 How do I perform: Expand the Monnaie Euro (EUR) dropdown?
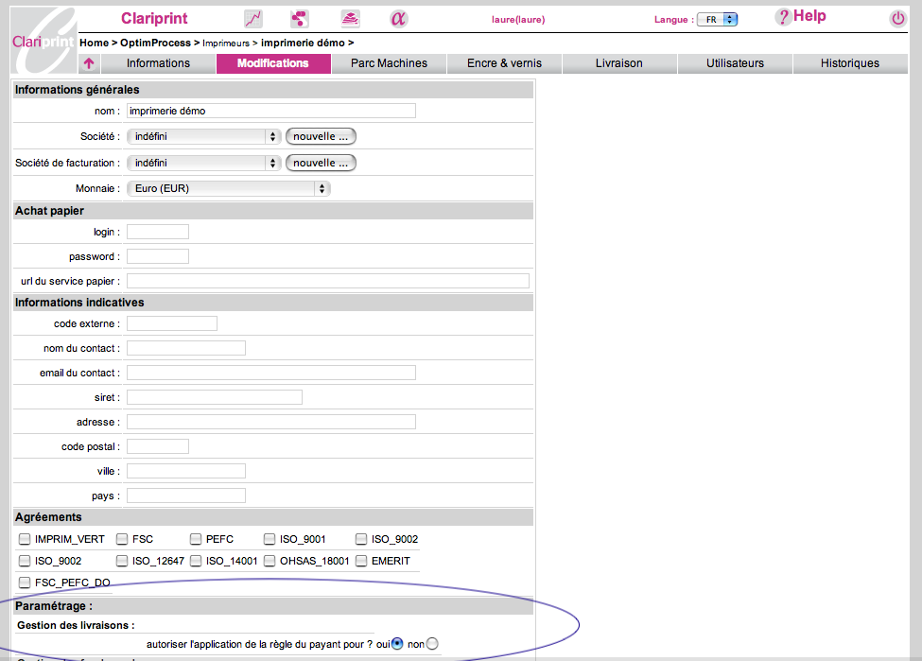click(228, 188)
